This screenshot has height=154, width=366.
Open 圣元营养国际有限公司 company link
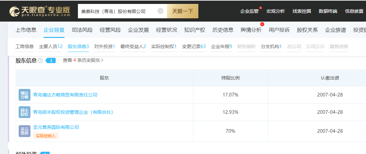pos(56,127)
